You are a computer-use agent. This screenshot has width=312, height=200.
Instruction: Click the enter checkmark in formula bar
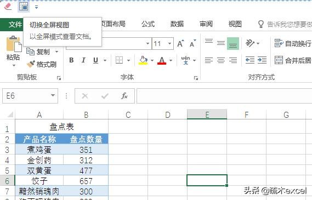pyautogui.click(x=105, y=96)
